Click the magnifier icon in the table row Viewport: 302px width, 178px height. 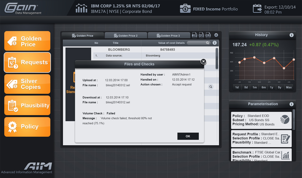click(211, 87)
